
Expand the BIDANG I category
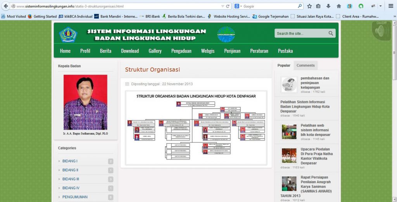pyautogui.click(x=70, y=161)
